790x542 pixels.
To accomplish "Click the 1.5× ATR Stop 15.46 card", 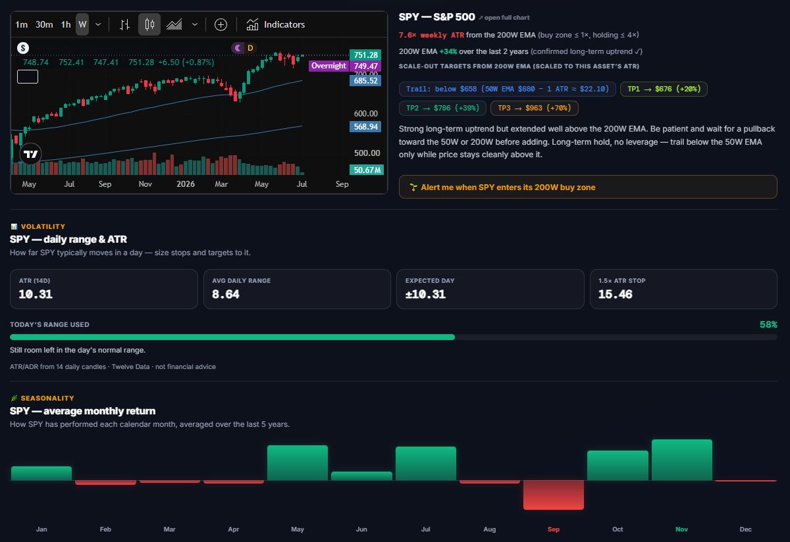I will pos(683,289).
